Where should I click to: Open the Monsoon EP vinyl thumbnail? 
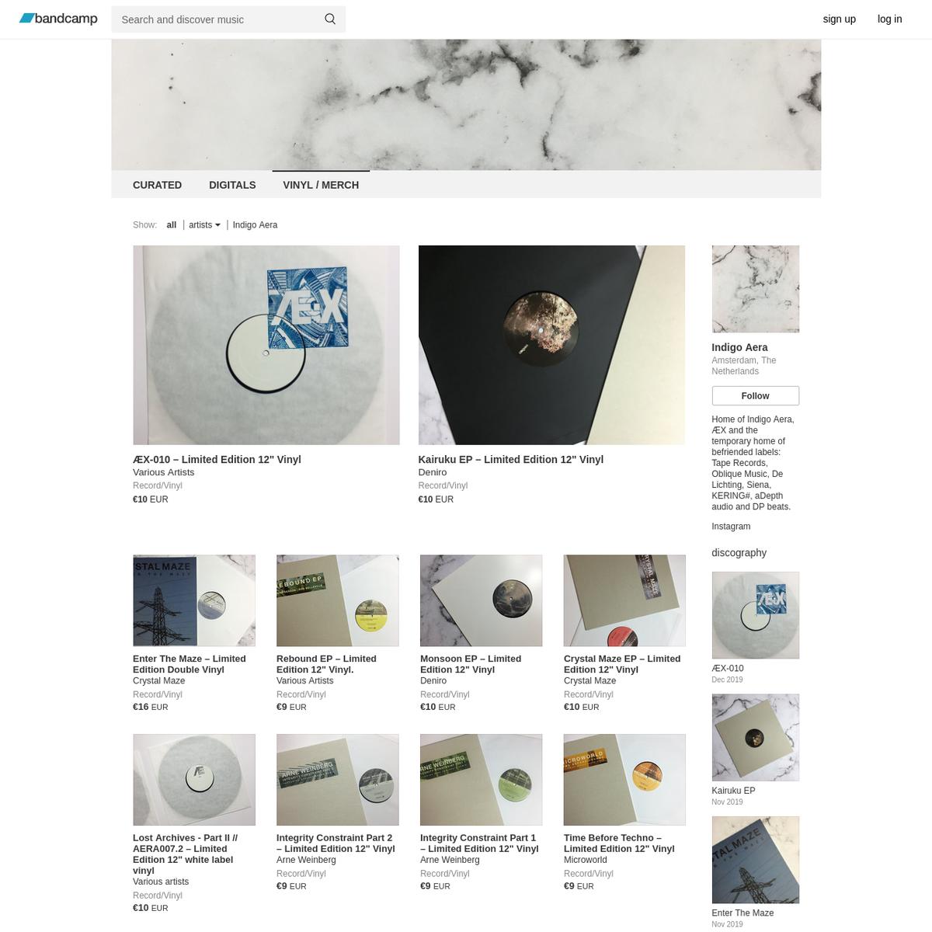pos(481,600)
